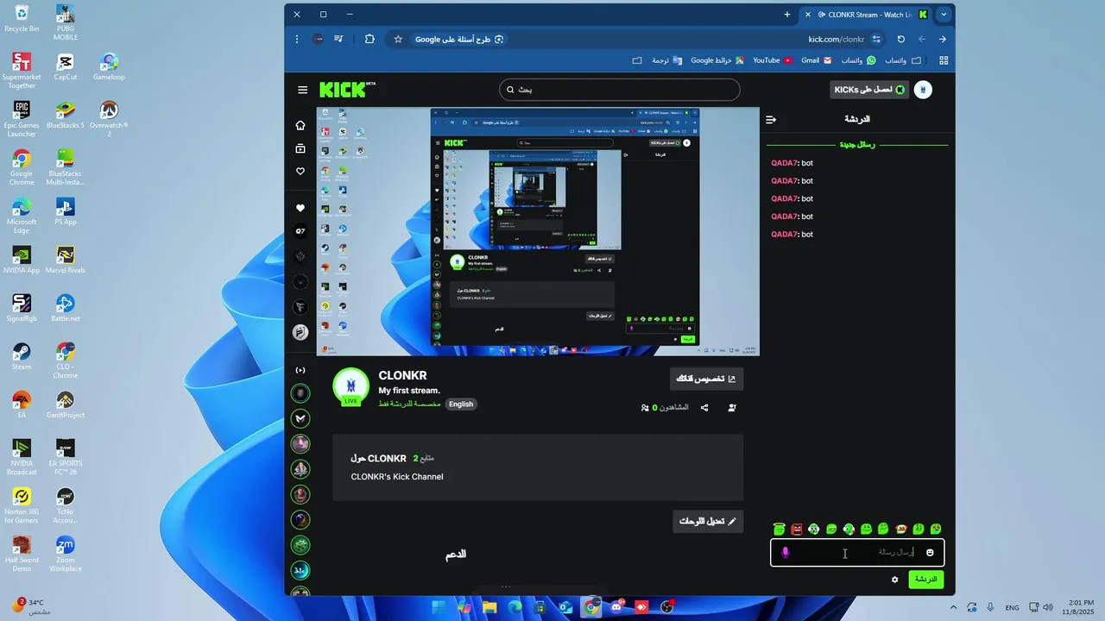Image resolution: width=1105 pixels, height=621 pixels.
Task: Open site information icon in address bar
Action: pos(876,39)
